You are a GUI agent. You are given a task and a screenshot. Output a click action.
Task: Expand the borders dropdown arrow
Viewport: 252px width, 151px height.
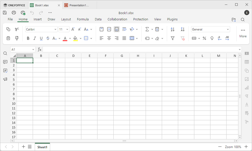(x=91, y=38)
